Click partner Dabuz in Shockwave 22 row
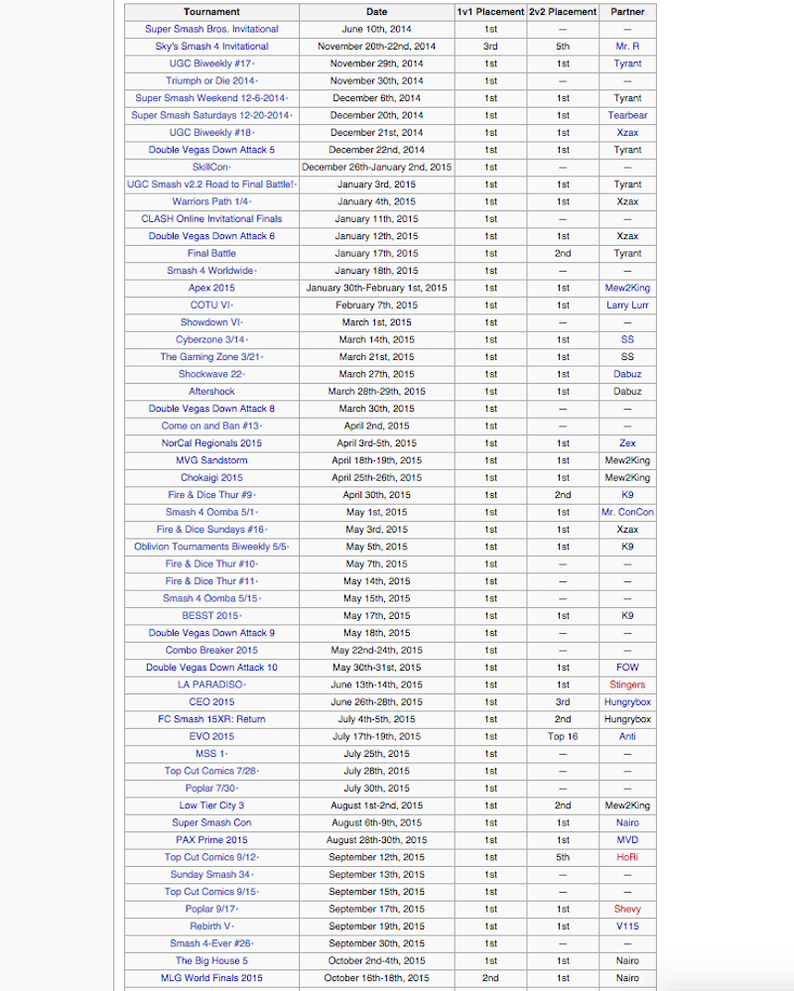Viewport: 794px width, 991px height. tap(627, 374)
